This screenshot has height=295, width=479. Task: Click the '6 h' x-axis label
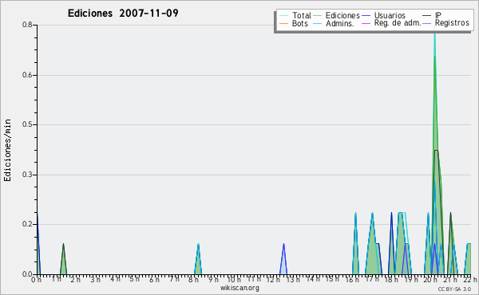[154, 279]
